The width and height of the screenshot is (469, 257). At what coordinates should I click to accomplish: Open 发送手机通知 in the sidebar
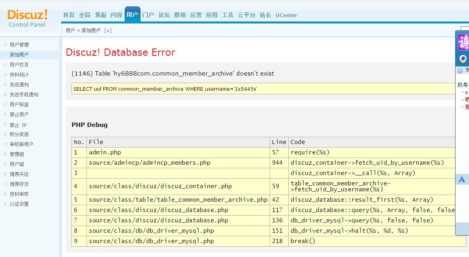point(24,95)
